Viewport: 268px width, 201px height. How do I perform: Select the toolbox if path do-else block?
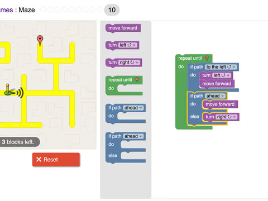[x=126, y=147]
